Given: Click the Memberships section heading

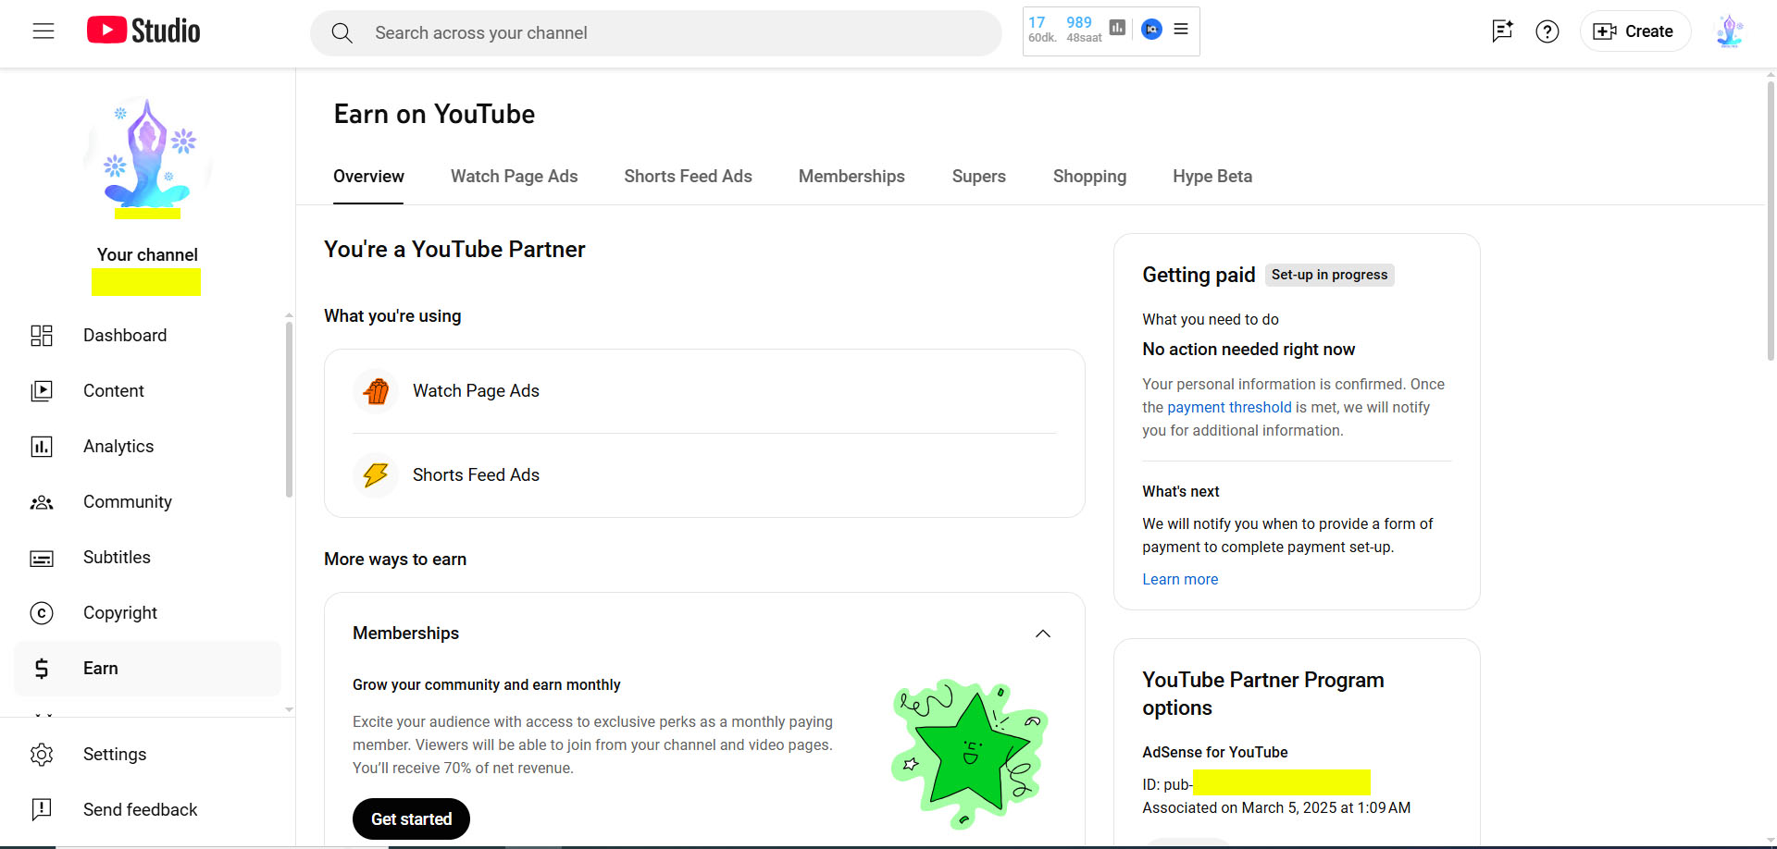Looking at the screenshot, I should (405, 634).
